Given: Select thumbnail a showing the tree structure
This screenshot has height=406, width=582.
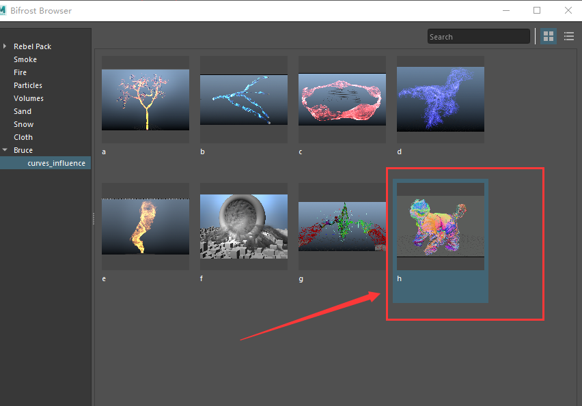Looking at the screenshot, I should pos(145,98).
